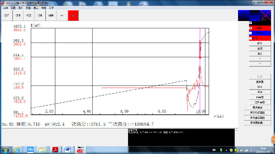
Task: Click the magenta vertical cursor line on the chart
Action: (200, 73)
